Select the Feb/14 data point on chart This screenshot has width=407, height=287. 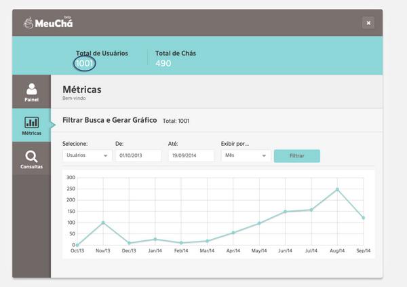point(181,243)
